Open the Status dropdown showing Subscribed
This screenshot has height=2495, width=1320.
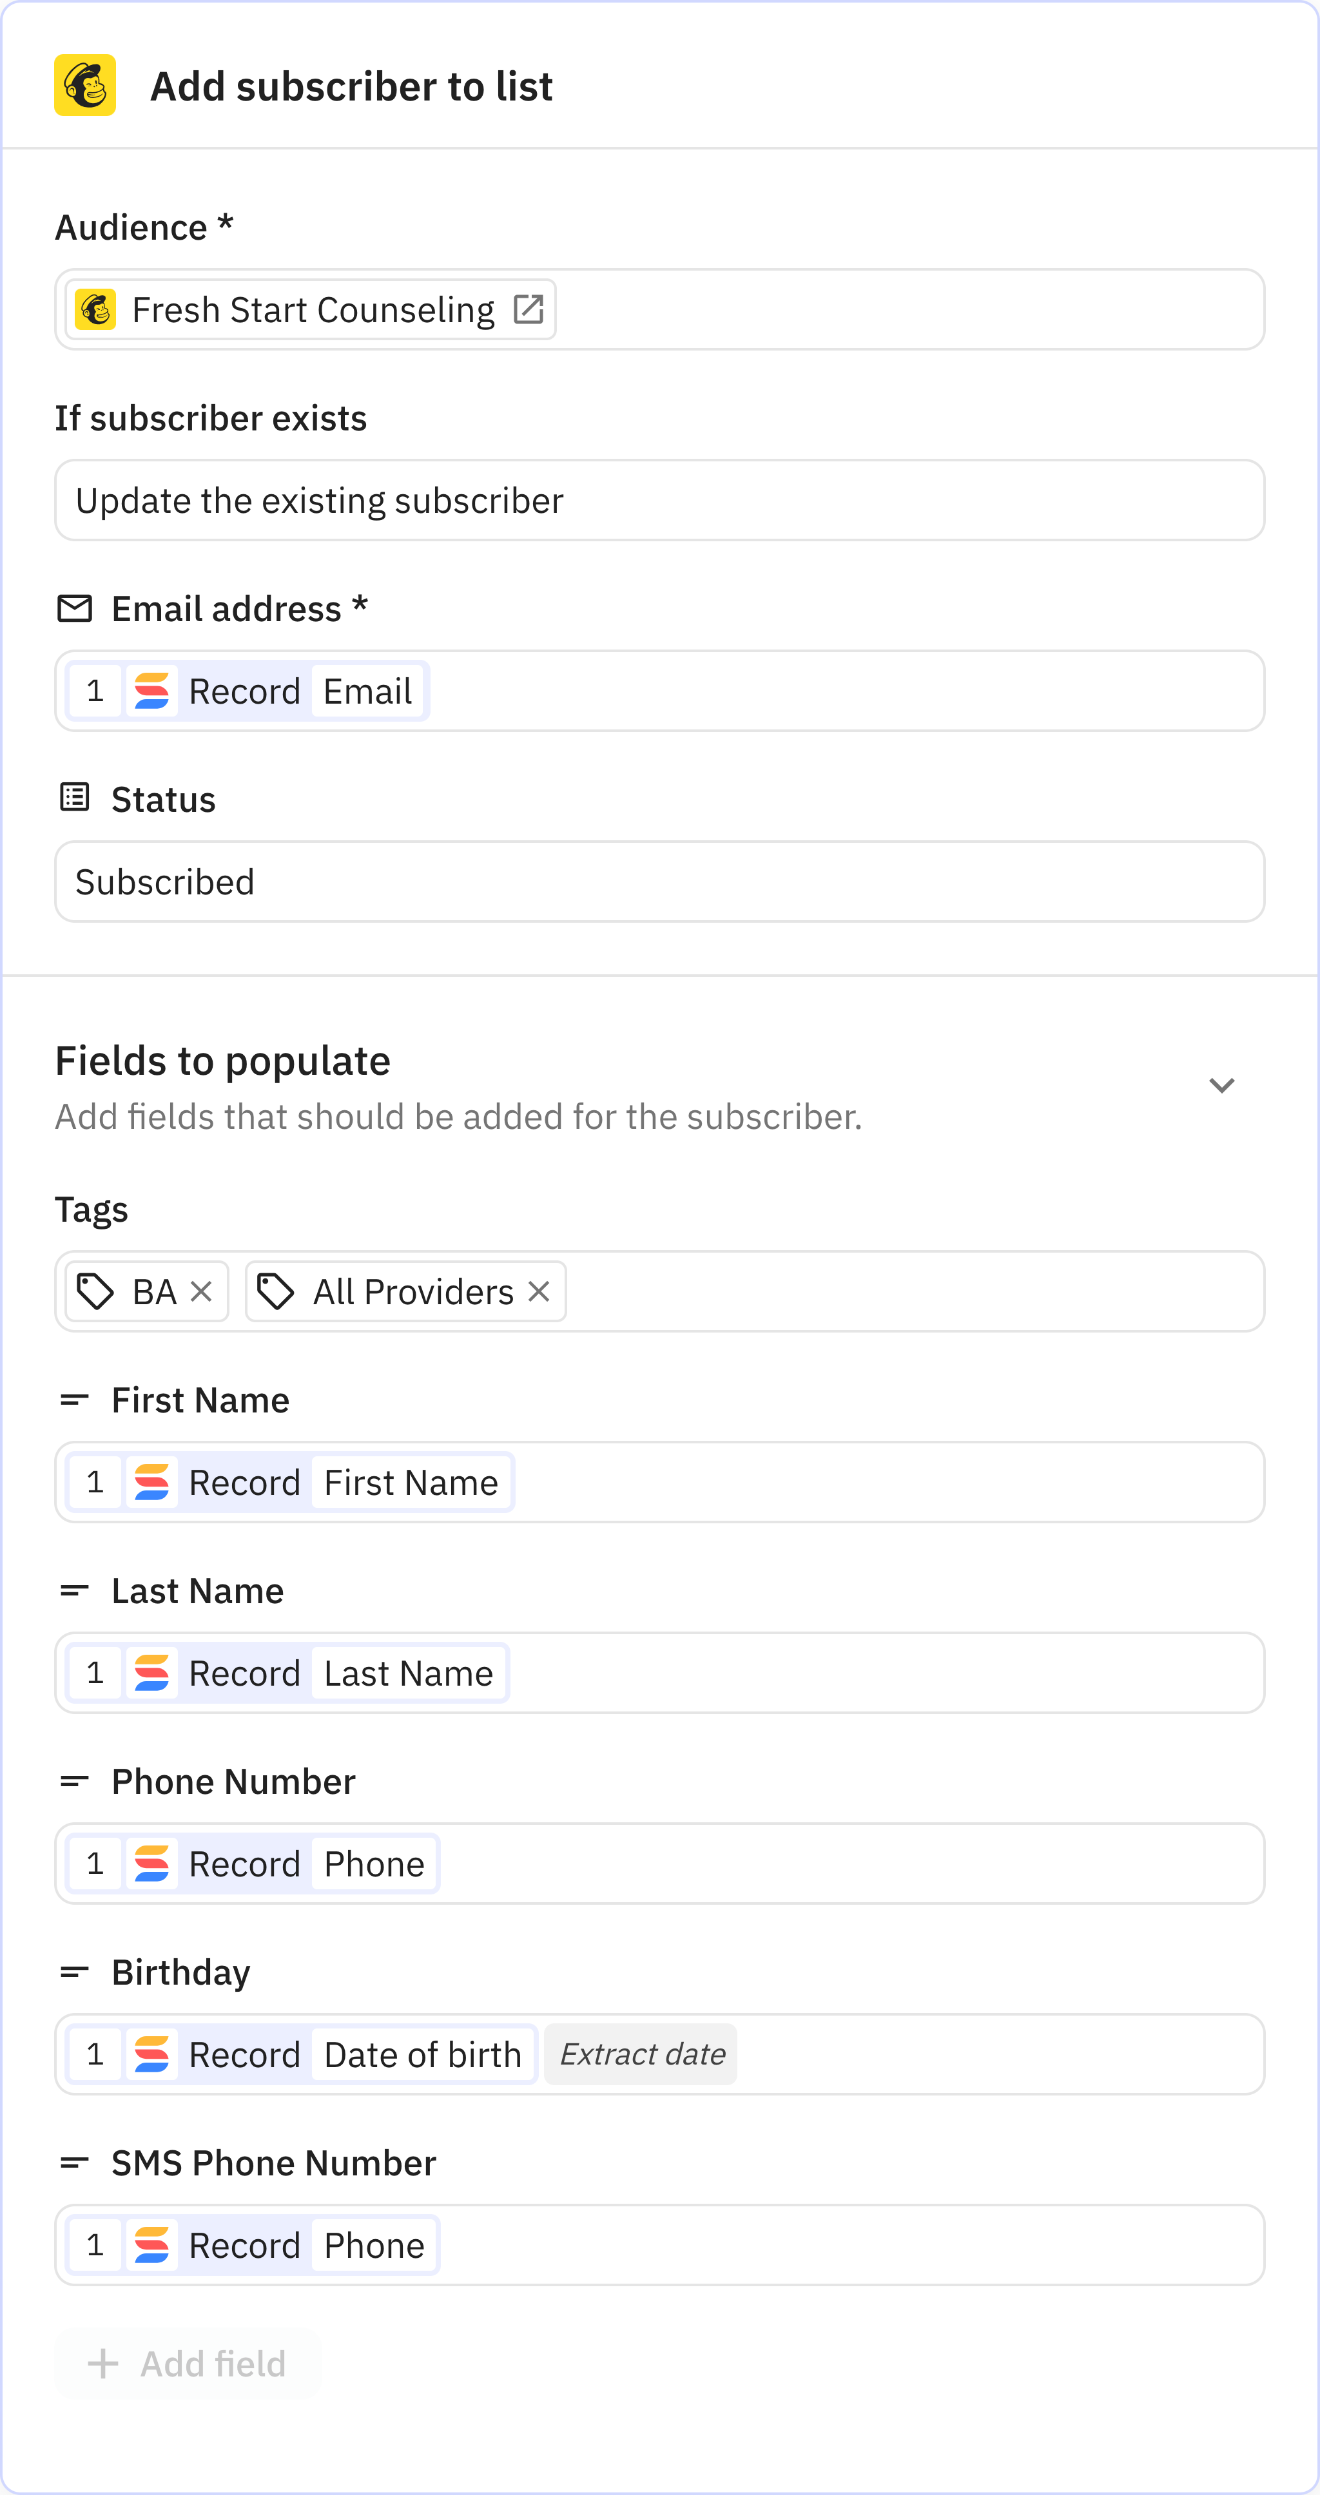coord(659,881)
